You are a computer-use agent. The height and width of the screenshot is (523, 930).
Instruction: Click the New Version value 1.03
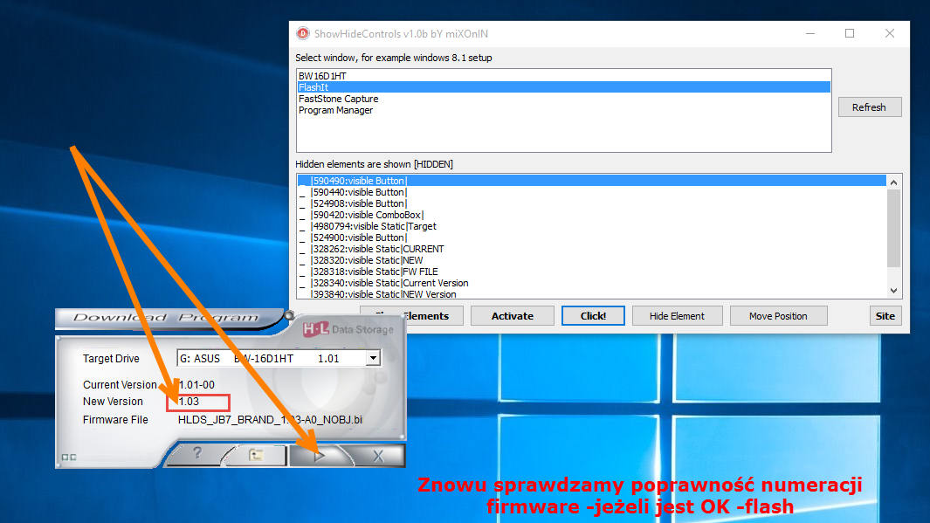click(189, 402)
